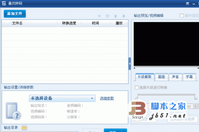199x132 pixels.
Task: Minimize the 暴风转码 window
Action: pyautogui.click(x=194, y=4)
